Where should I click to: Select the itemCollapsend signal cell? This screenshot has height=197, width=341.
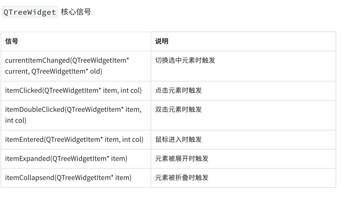point(76,178)
